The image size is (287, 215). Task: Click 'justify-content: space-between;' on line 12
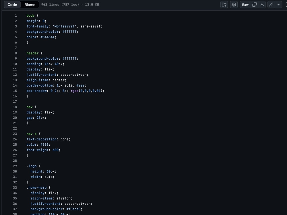[57, 75]
